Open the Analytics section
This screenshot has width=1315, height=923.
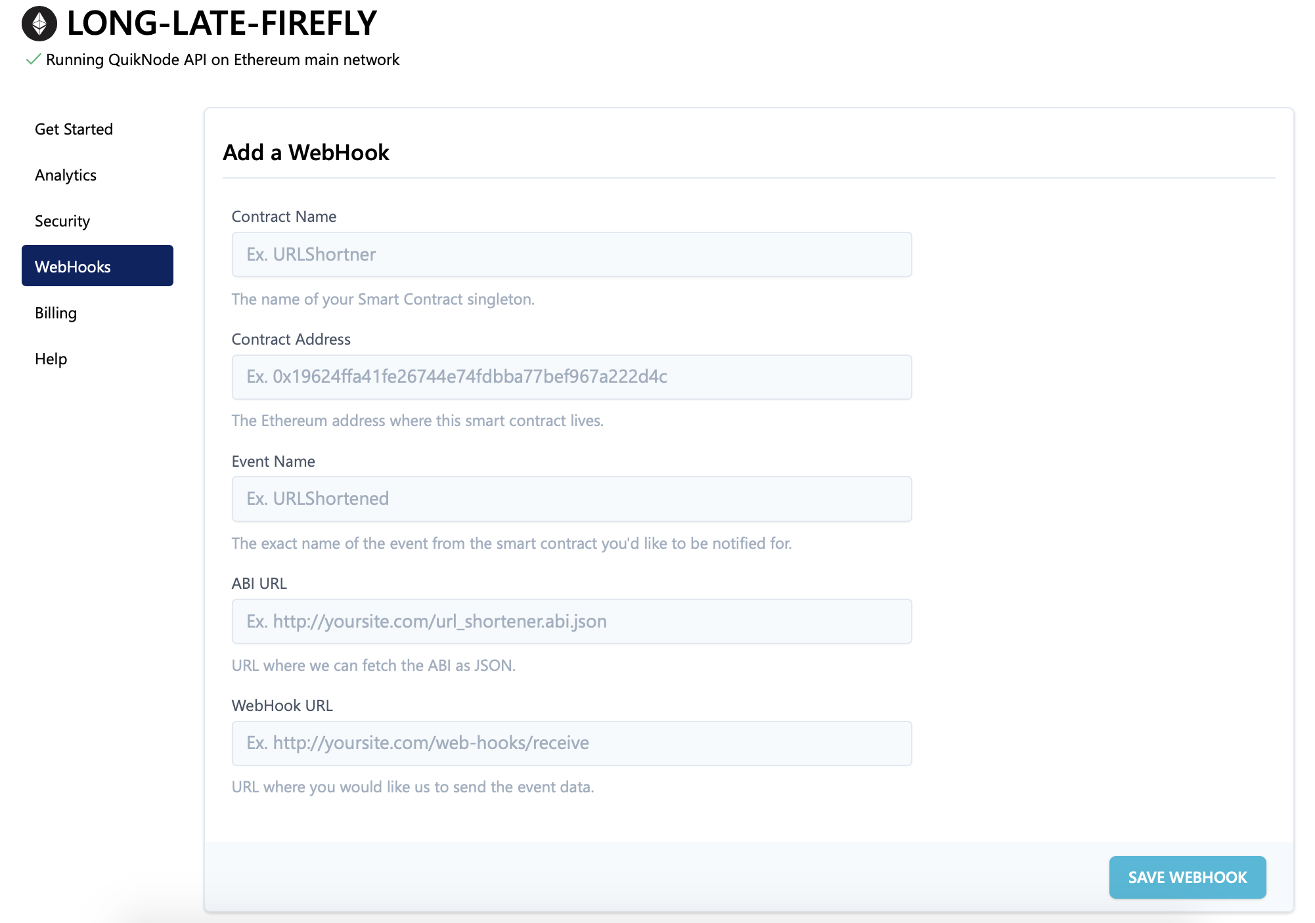click(x=66, y=175)
